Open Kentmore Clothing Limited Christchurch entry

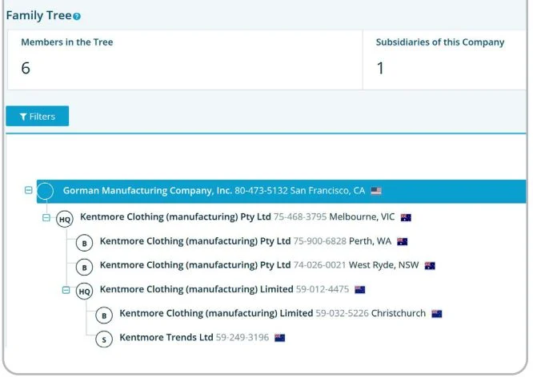(216, 313)
